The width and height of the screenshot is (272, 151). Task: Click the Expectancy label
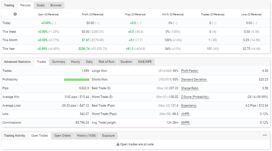tap(189, 106)
